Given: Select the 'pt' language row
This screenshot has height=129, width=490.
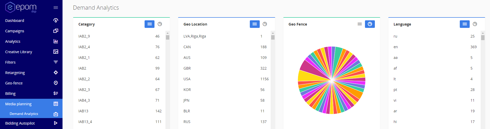Looking at the screenshot, I should pyautogui.click(x=434, y=90).
